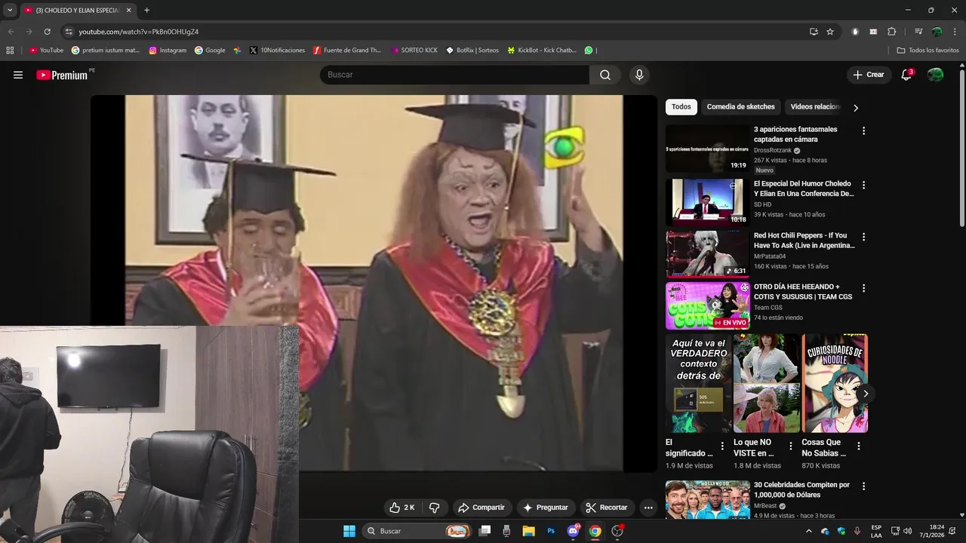Click the Preguntar button
966x543 pixels.
[x=545, y=508]
